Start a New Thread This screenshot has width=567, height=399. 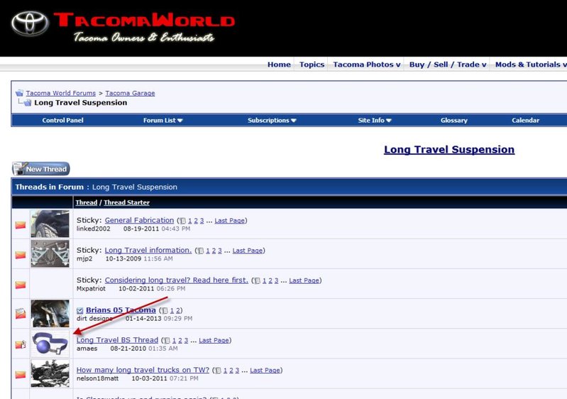point(41,168)
